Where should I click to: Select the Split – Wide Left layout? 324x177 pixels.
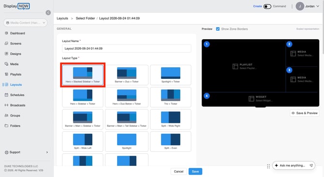(x=83, y=142)
